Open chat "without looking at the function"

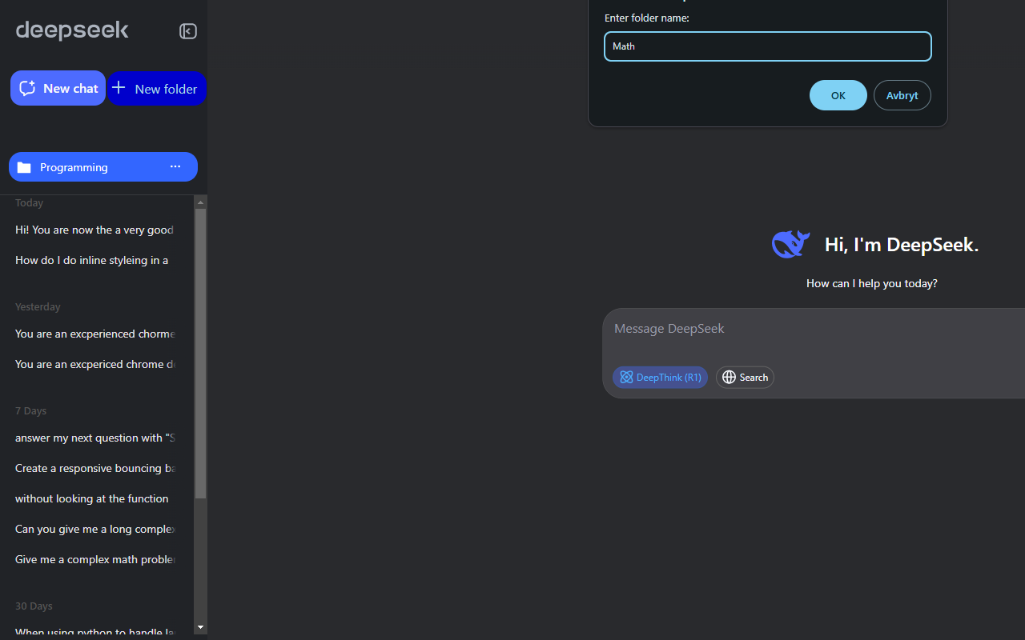tap(92, 498)
